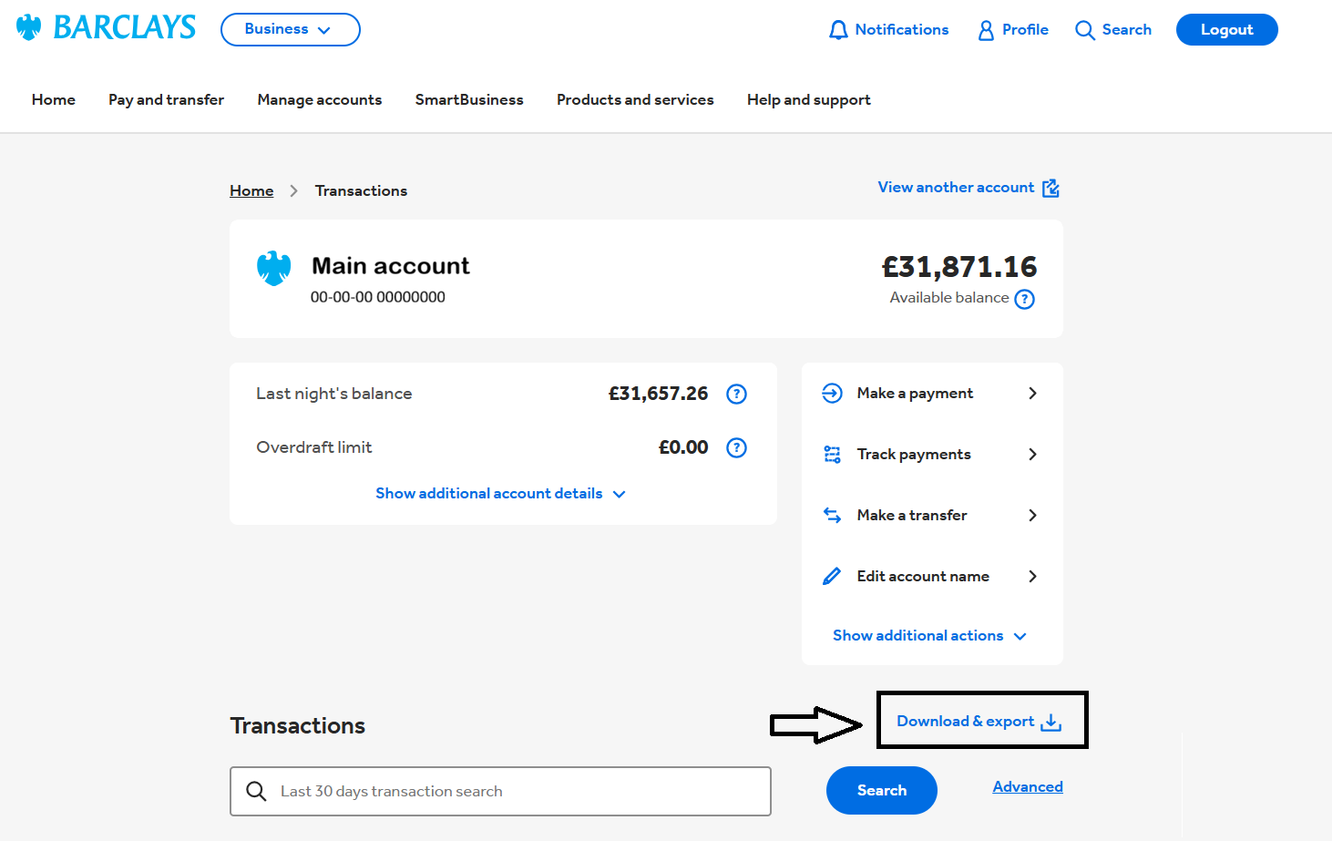Click the Home breadcrumb link
Image resolution: width=1332 pixels, height=841 pixels.
251,190
